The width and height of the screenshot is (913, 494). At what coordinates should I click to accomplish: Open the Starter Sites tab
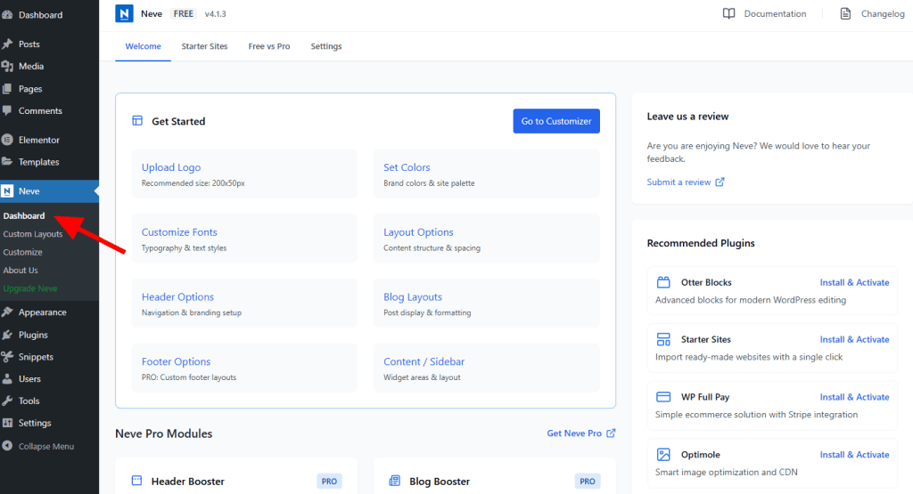click(x=204, y=46)
